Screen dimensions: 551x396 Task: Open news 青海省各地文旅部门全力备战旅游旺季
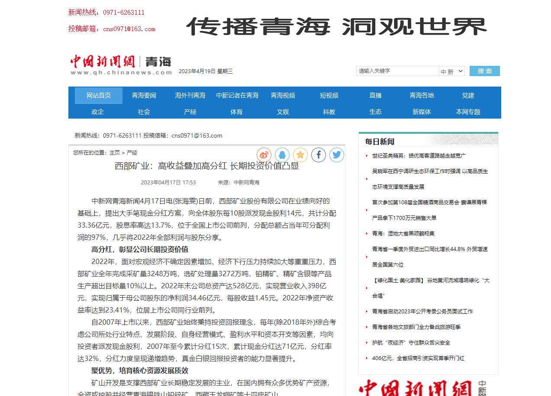click(x=416, y=327)
